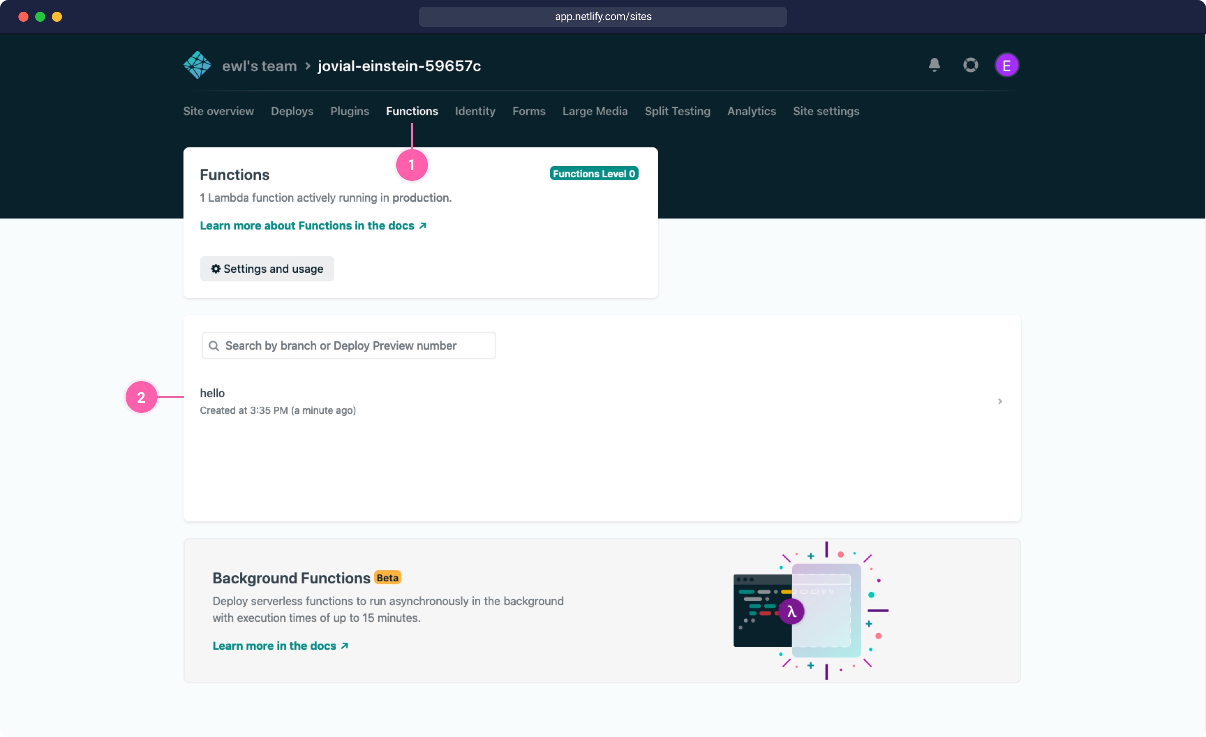1206x737 pixels.
Task: Click the Beta badge next to Background Functions
Action: (x=388, y=578)
